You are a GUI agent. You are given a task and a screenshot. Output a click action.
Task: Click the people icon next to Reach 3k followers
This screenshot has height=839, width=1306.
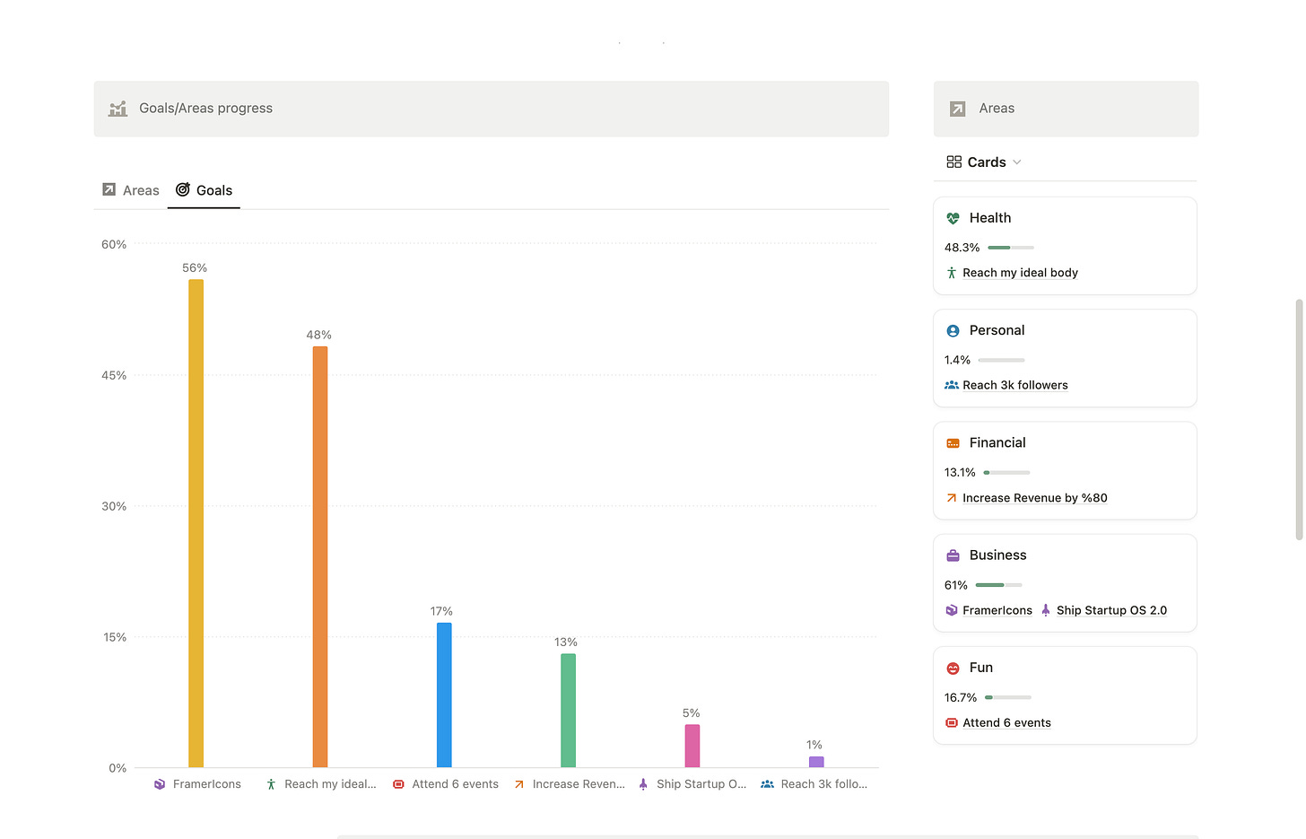click(951, 385)
